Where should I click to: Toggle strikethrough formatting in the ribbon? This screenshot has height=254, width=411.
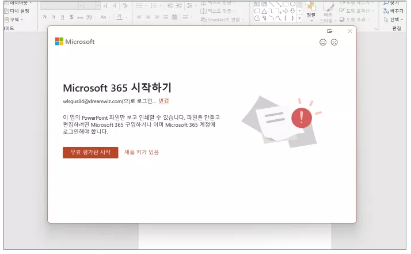pyautogui.click(x=80, y=17)
